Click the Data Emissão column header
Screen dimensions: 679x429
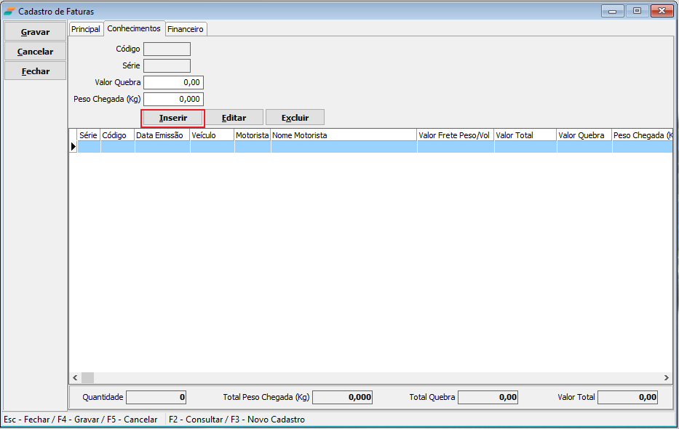162,135
